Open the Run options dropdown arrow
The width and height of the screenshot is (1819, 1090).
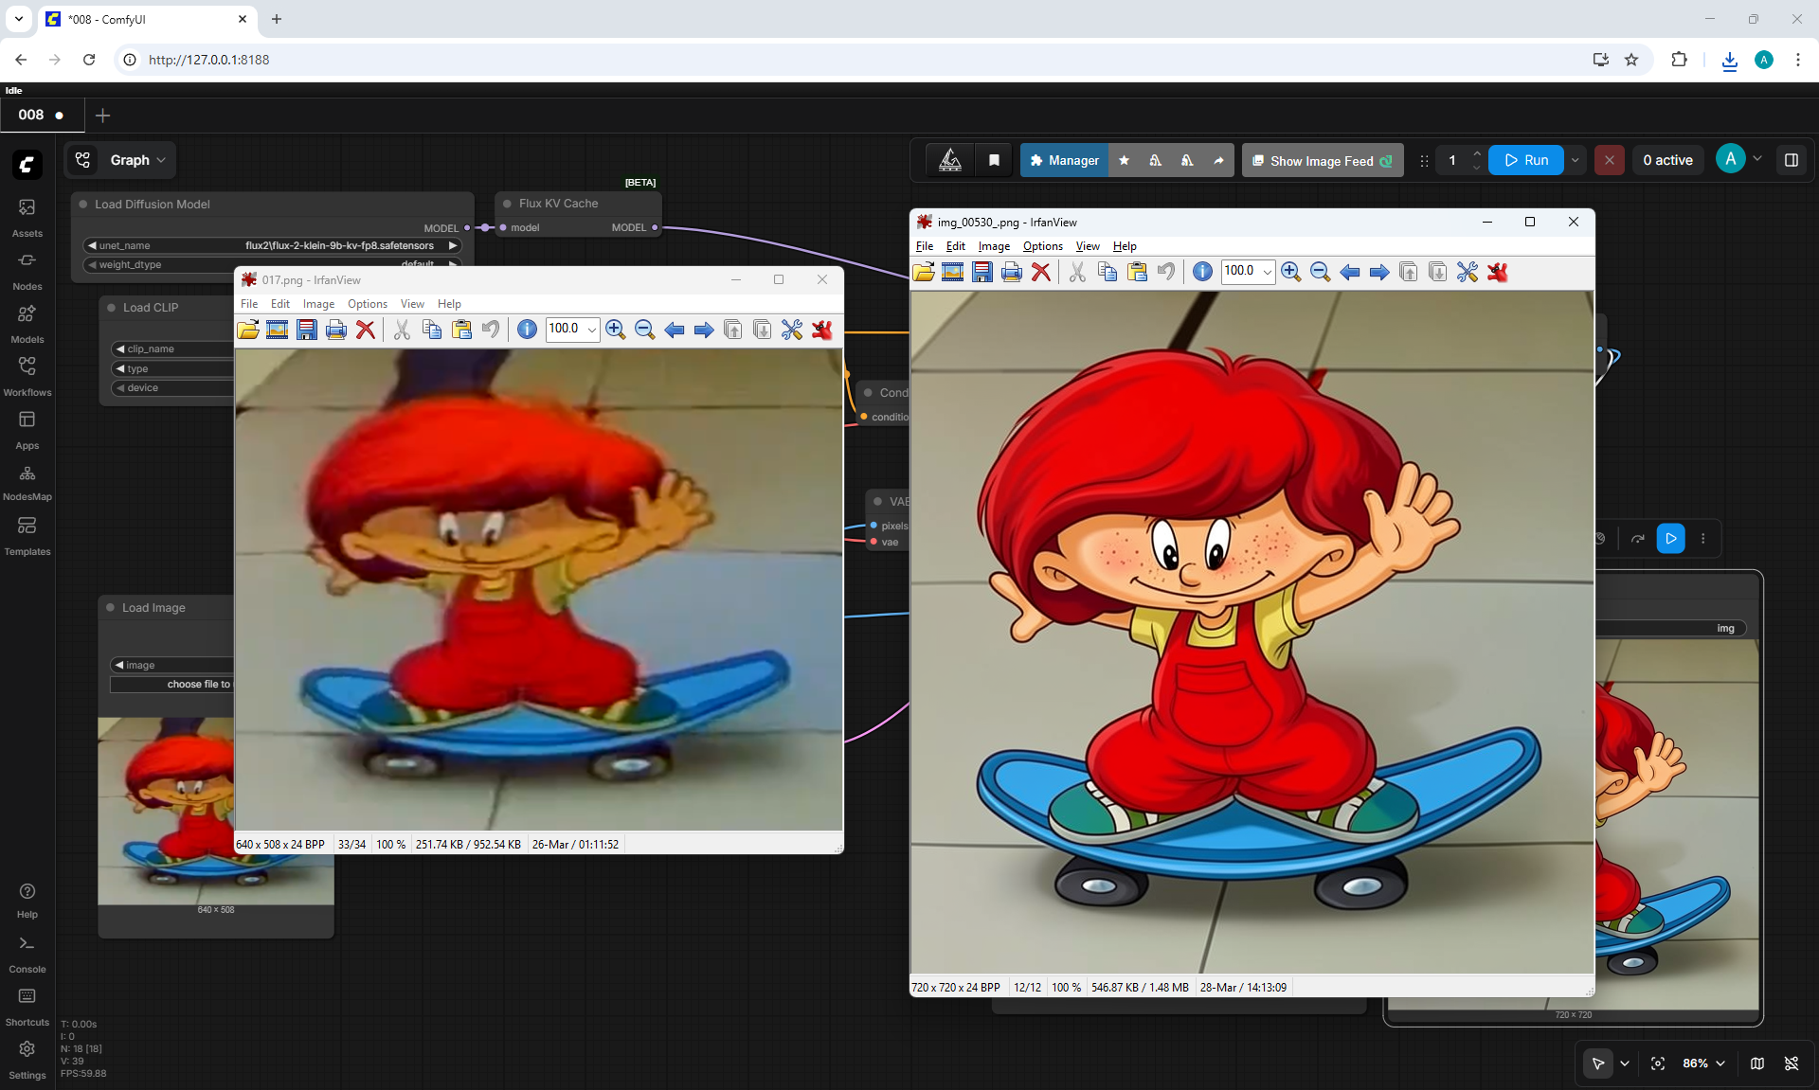1576,160
